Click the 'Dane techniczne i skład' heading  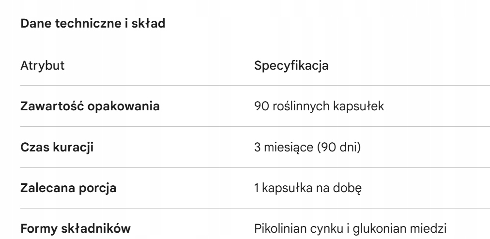[92, 24]
